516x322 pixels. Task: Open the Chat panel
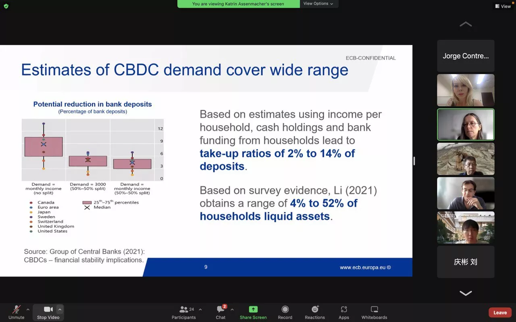tap(221, 312)
